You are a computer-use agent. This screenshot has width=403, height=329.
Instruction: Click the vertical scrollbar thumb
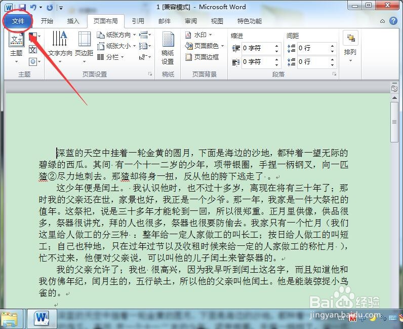(x=394, y=122)
